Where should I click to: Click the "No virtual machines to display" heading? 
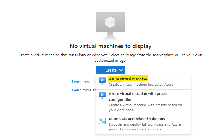pyautogui.click(x=110, y=46)
